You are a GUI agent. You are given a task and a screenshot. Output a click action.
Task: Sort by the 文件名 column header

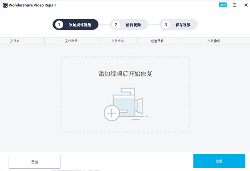click(x=15, y=41)
